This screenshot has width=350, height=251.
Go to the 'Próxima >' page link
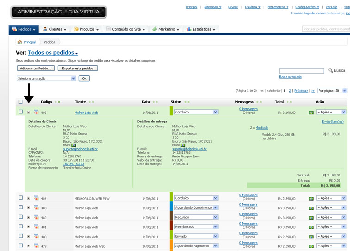pos(301,91)
